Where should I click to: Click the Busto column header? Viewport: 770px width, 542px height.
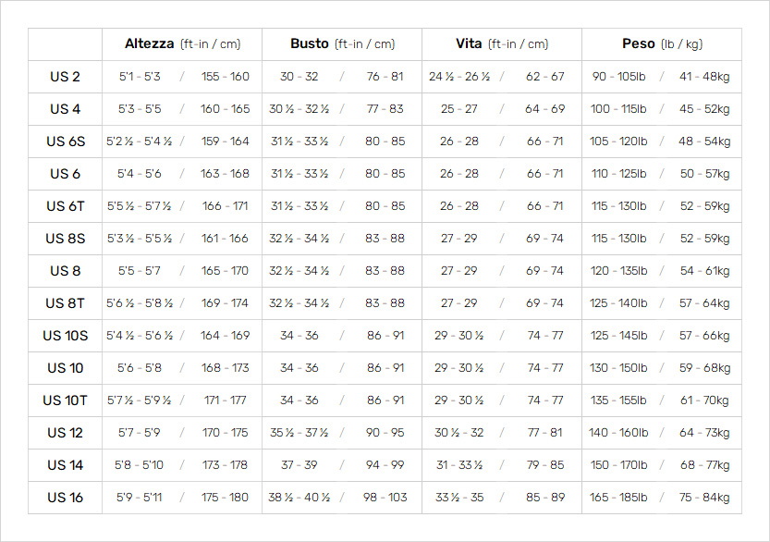click(342, 44)
